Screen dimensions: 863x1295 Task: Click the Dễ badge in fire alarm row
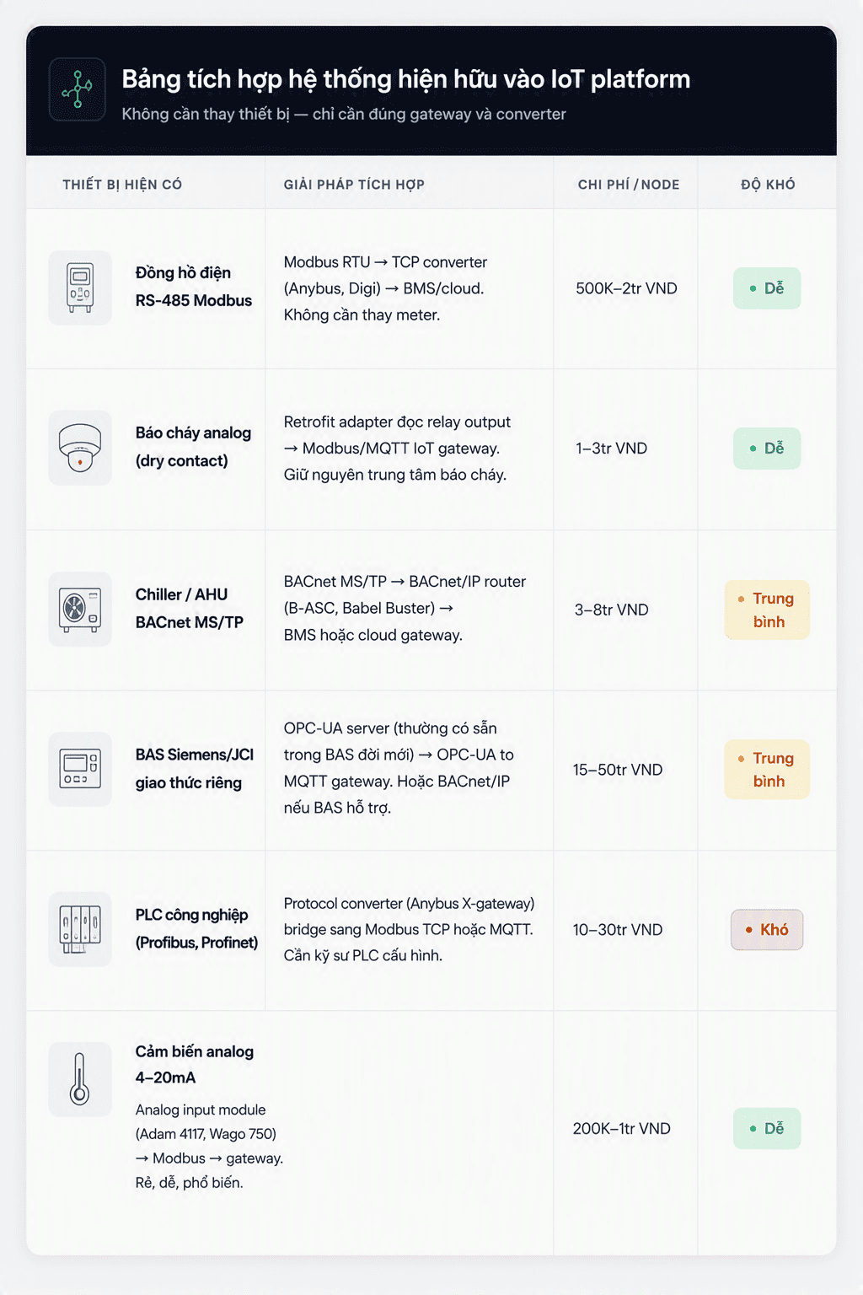click(767, 449)
